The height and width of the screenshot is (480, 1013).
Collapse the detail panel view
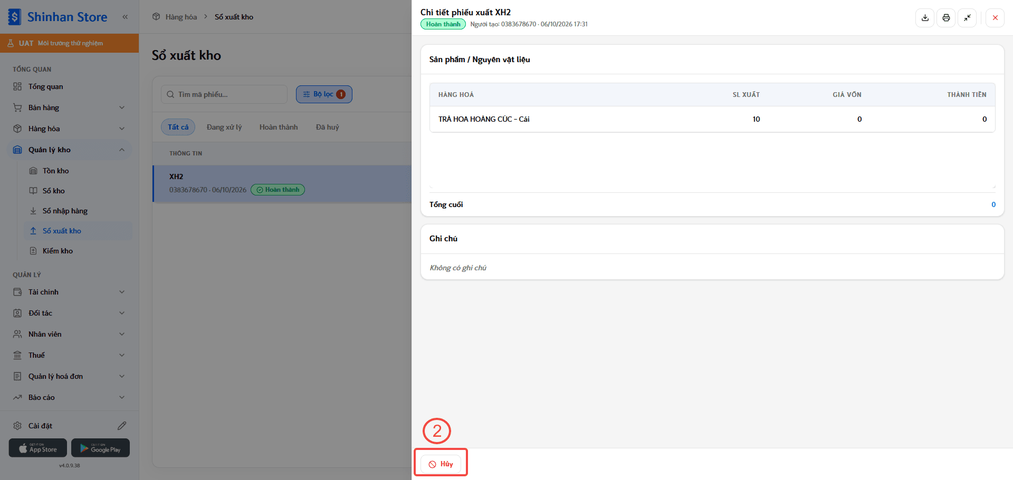(x=967, y=18)
